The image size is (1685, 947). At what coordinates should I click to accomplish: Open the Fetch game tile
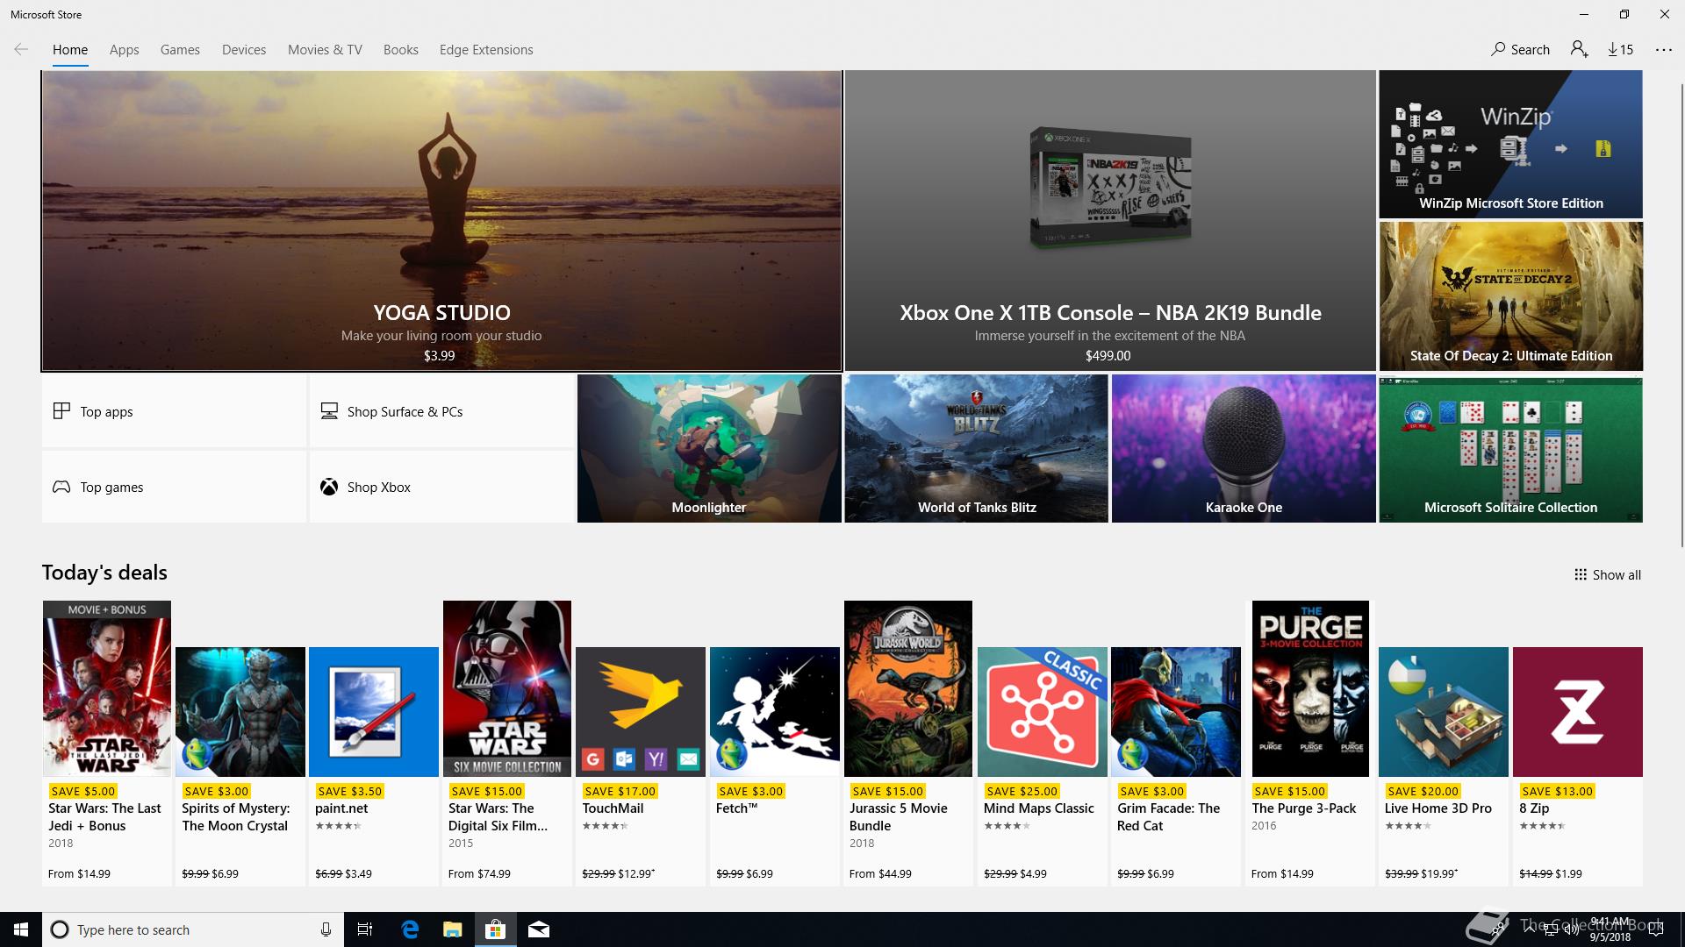775,765
